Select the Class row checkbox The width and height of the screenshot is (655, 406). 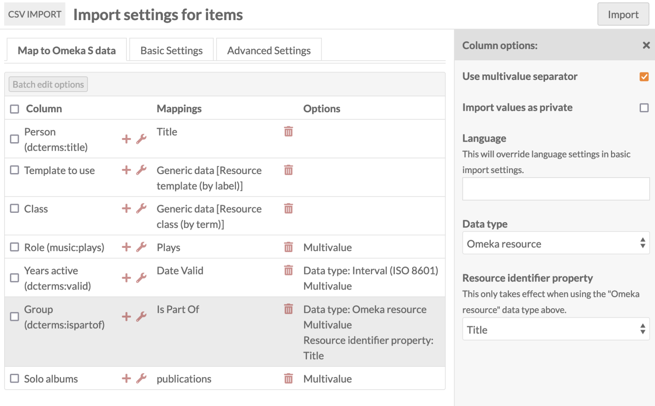pos(15,209)
